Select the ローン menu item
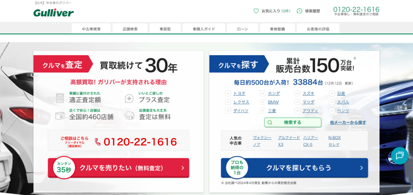The height and width of the screenshot is (195, 413). point(242,29)
